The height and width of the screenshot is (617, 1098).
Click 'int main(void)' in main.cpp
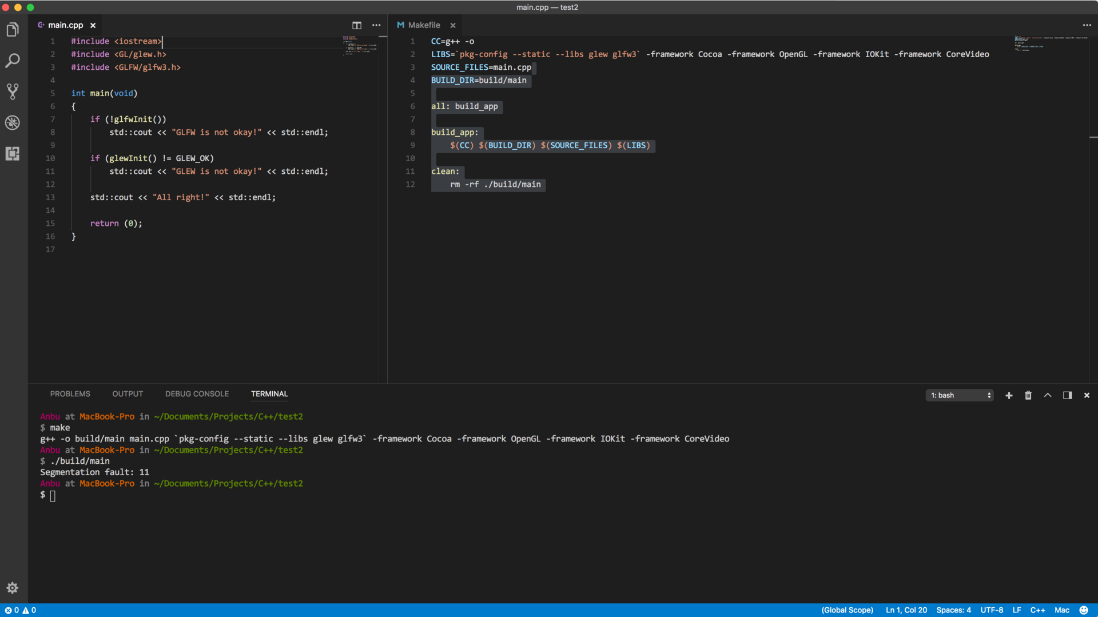[104, 93]
